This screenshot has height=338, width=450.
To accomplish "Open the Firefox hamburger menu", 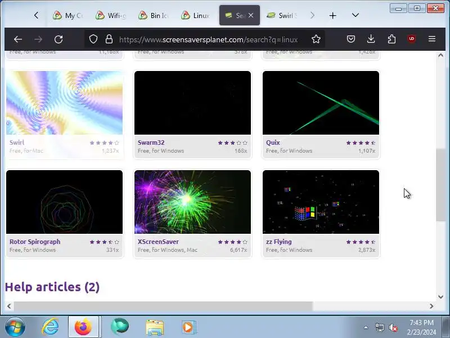I will [x=432, y=39].
